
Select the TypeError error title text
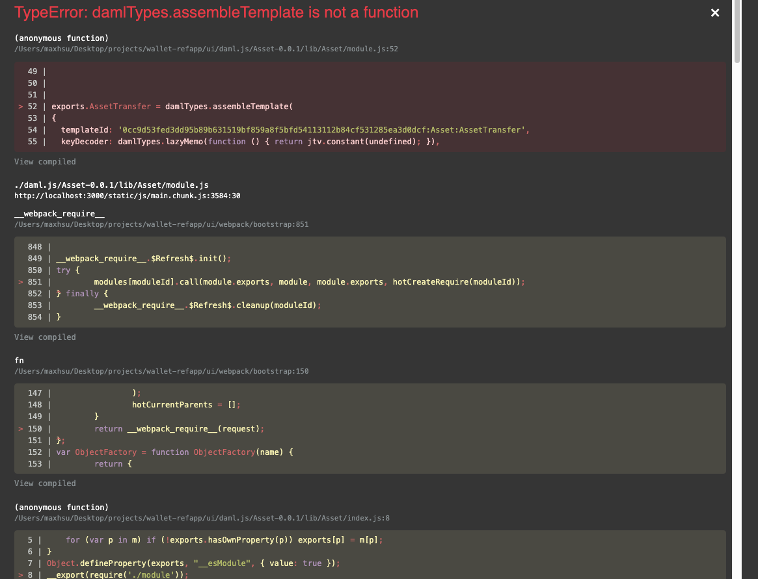click(216, 12)
